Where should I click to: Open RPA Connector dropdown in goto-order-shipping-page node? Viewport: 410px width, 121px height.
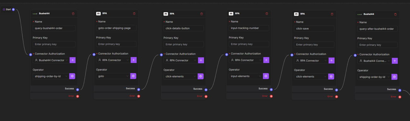113,60
